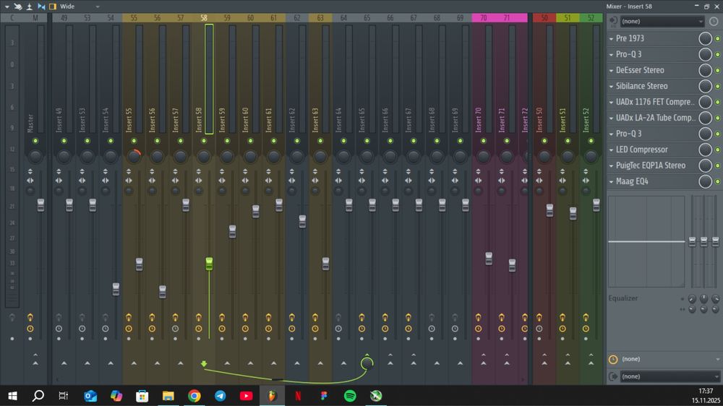Click Insert 58 polarity invert arrows icon
Viewport: 723px width, 406px height.
click(199, 171)
